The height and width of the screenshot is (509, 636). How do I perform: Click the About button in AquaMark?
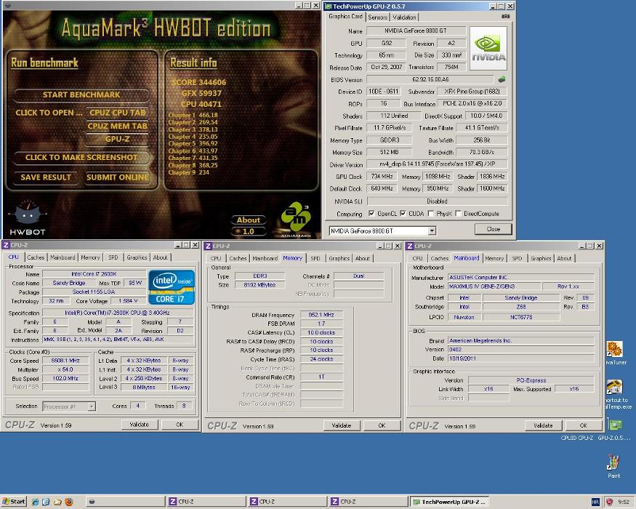(x=249, y=220)
